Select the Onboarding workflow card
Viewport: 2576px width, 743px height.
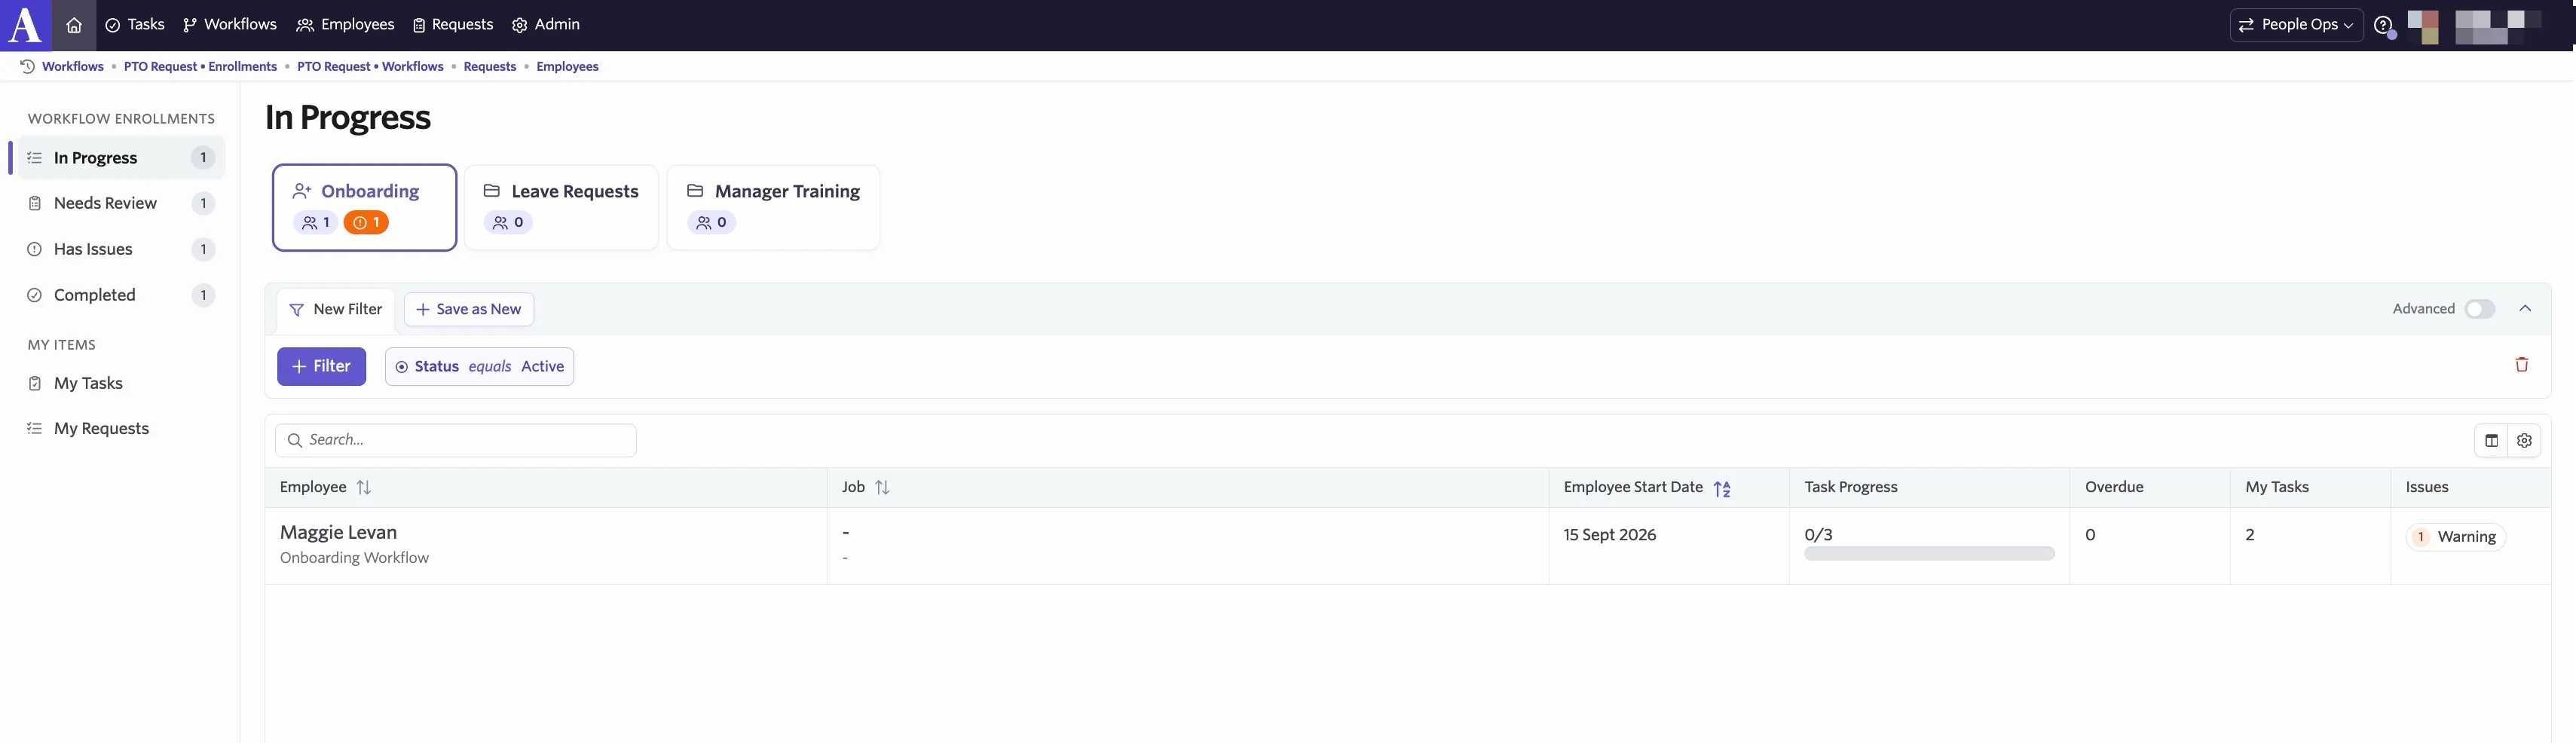tap(365, 207)
